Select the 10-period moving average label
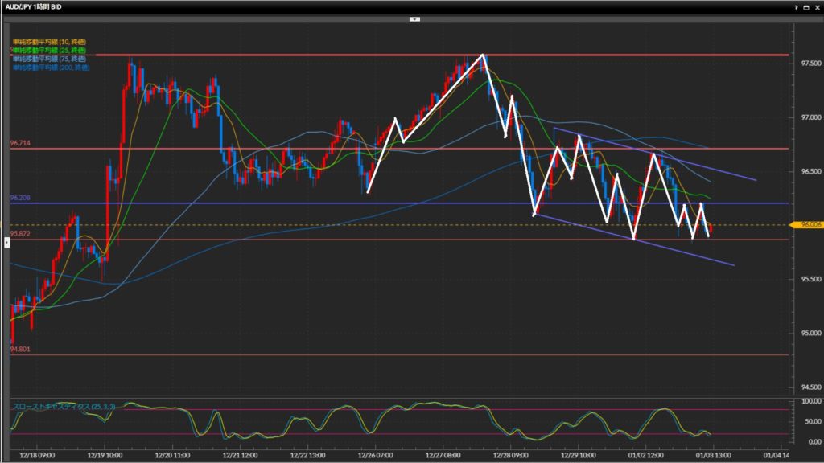This screenshot has width=824, height=463. tap(49, 41)
